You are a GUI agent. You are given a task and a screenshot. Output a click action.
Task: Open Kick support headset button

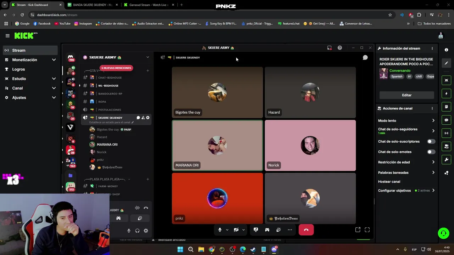pyautogui.click(x=443, y=233)
